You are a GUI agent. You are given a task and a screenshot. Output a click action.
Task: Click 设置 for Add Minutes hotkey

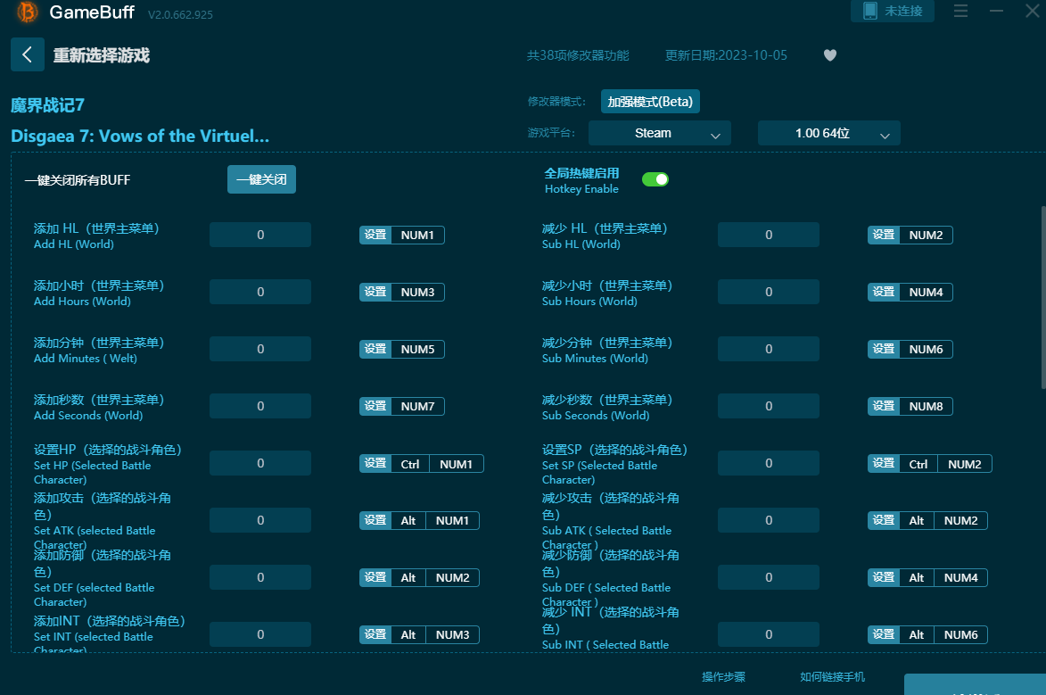tap(375, 349)
